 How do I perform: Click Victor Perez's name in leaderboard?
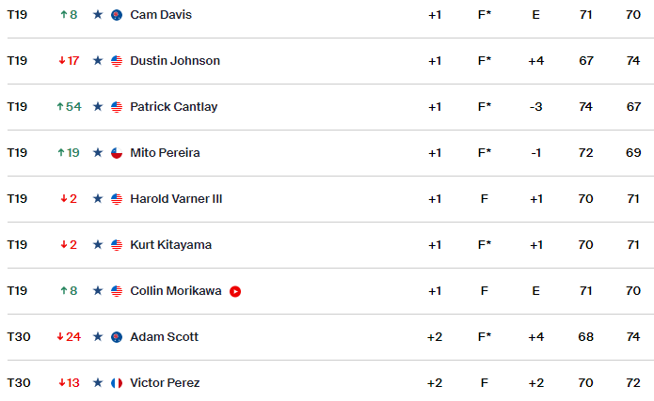coord(165,382)
